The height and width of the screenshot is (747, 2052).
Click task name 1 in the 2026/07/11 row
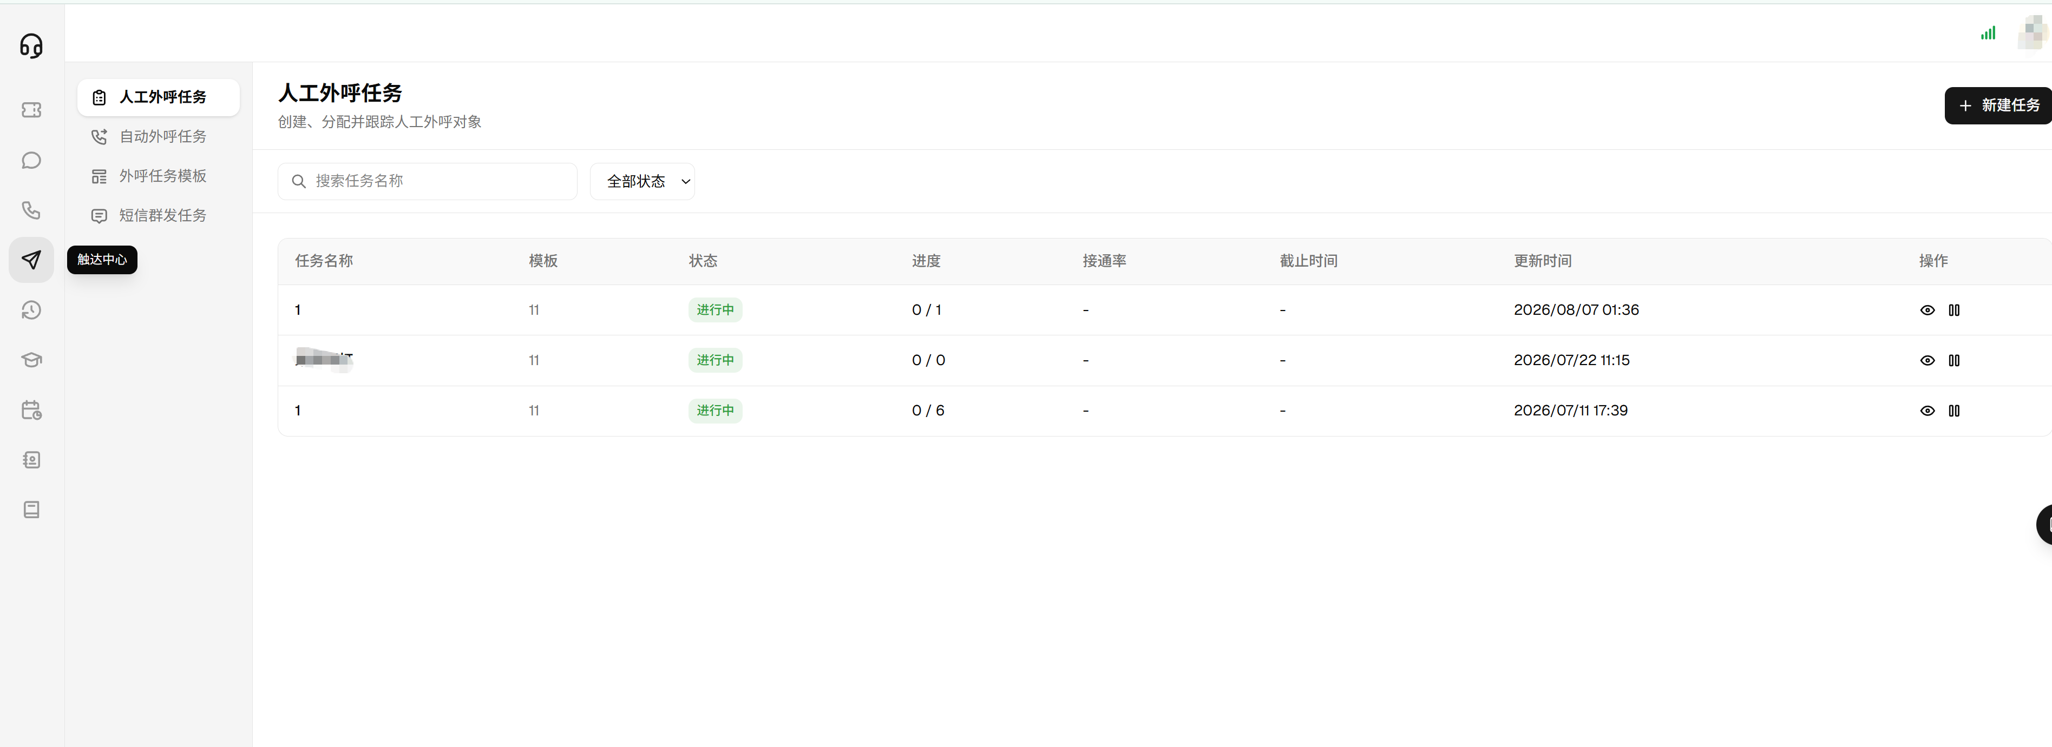tap(298, 411)
